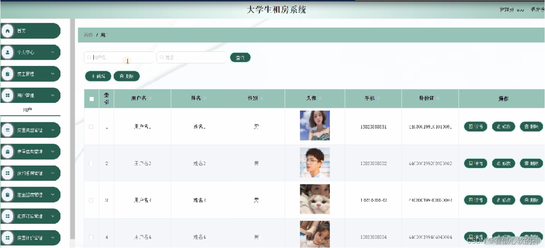
Task: Click 删除 for the 用户名1 row
Action: (531, 126)
